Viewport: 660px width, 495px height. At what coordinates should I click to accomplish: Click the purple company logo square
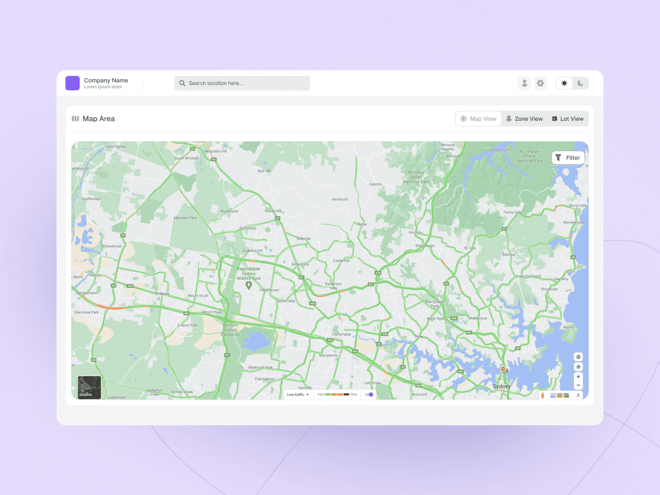click(x=72, y=83)
